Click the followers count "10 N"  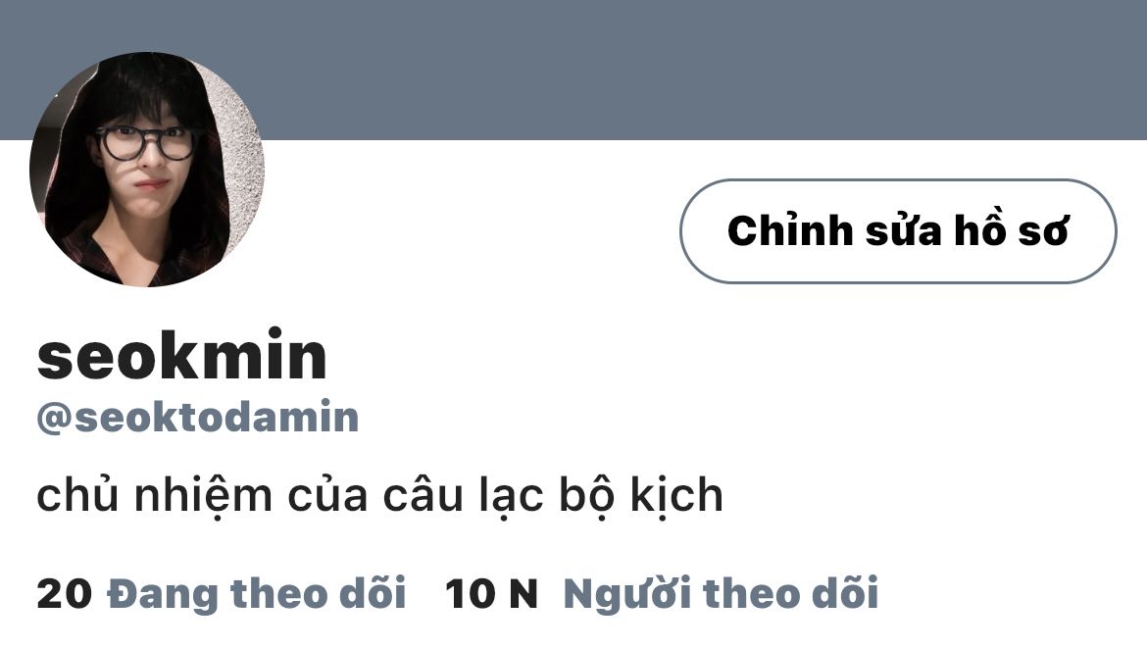click(491, 593)
